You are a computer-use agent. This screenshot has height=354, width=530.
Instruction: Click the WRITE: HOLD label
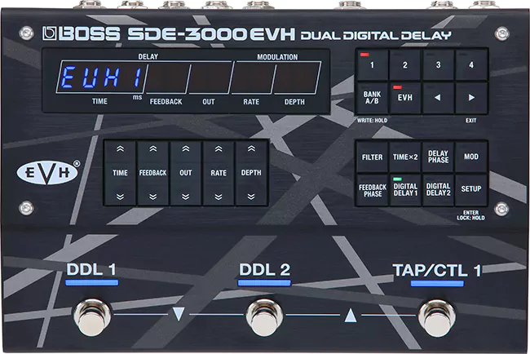pos(372,121)
